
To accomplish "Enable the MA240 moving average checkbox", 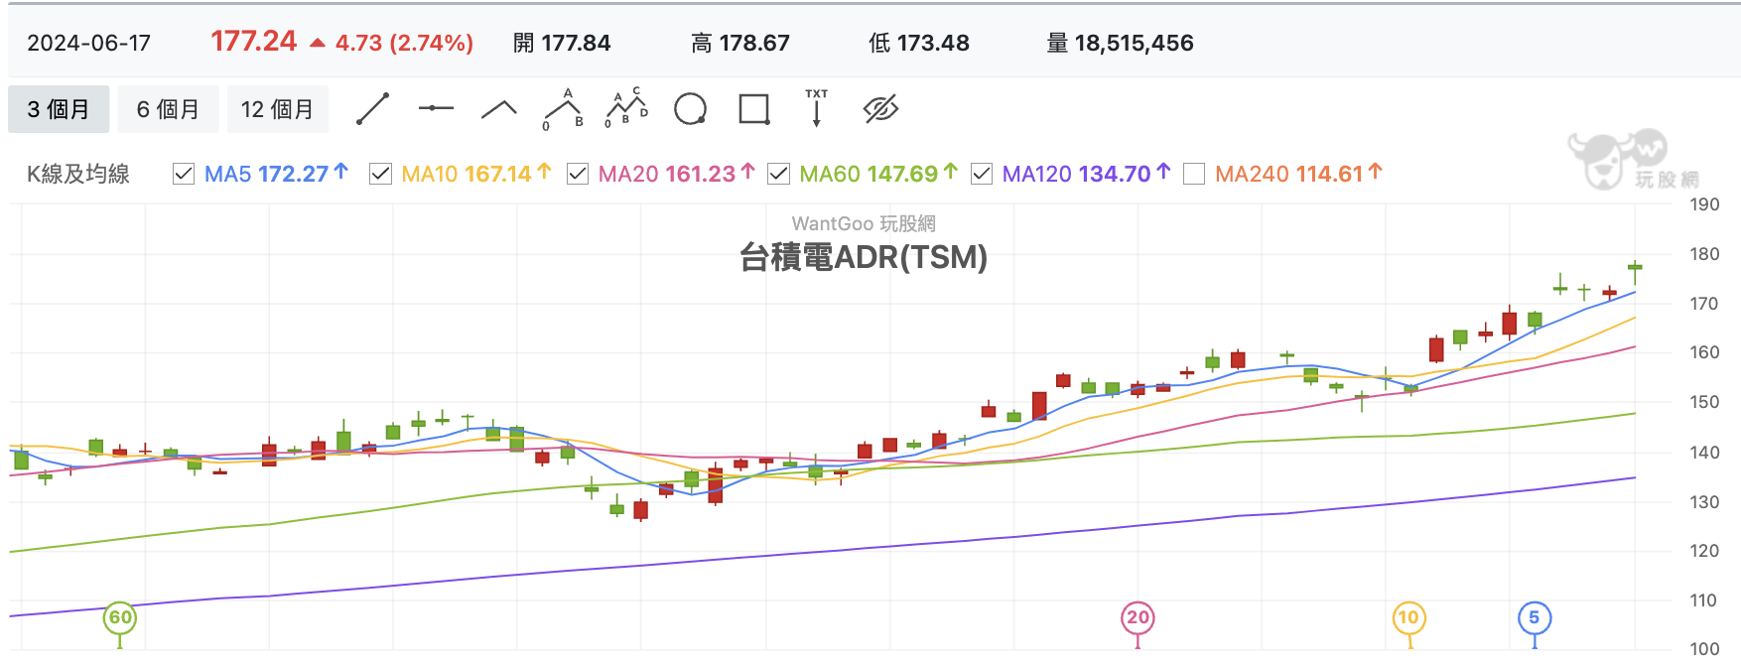I will coord(1194,174).
